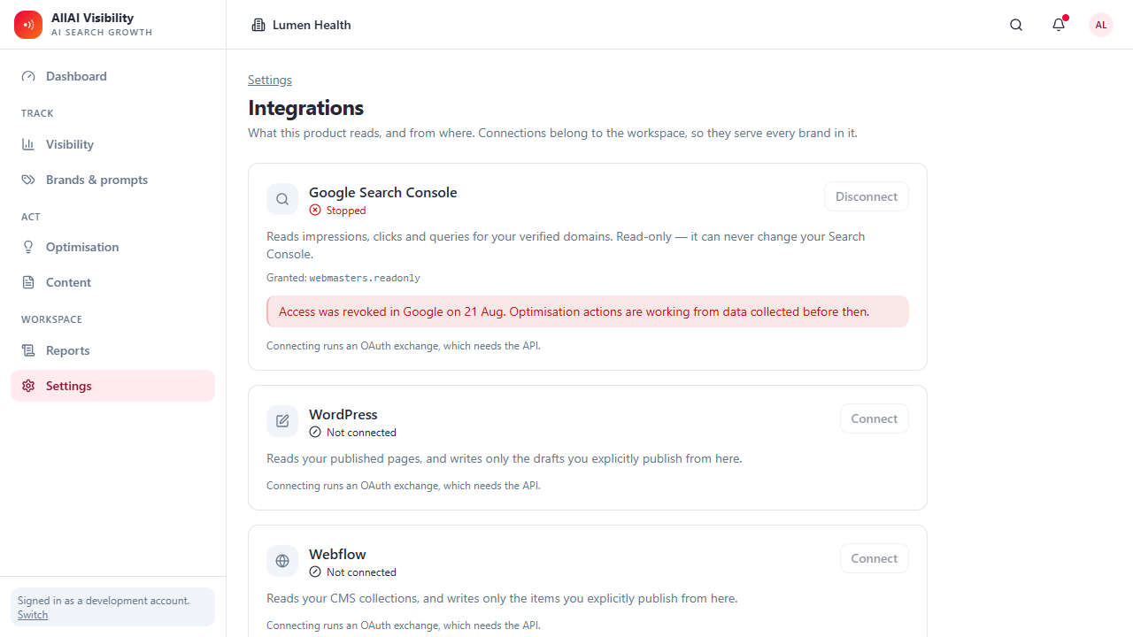This screenshot has height=637, width=1133.
Task: Click the Reports icon in sidebar
Action: point(28,350)
